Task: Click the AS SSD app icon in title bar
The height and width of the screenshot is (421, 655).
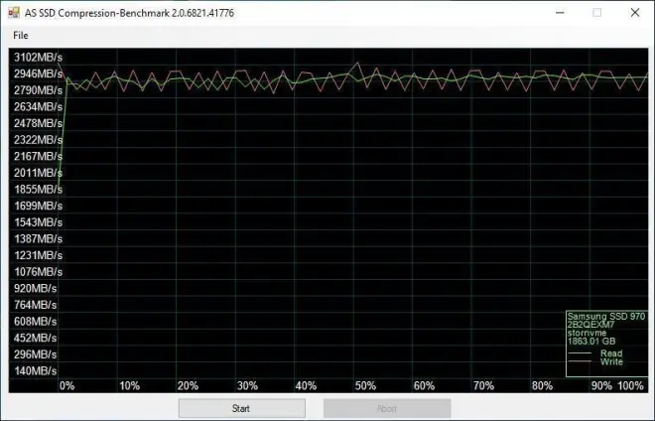Action: point(14,12)
